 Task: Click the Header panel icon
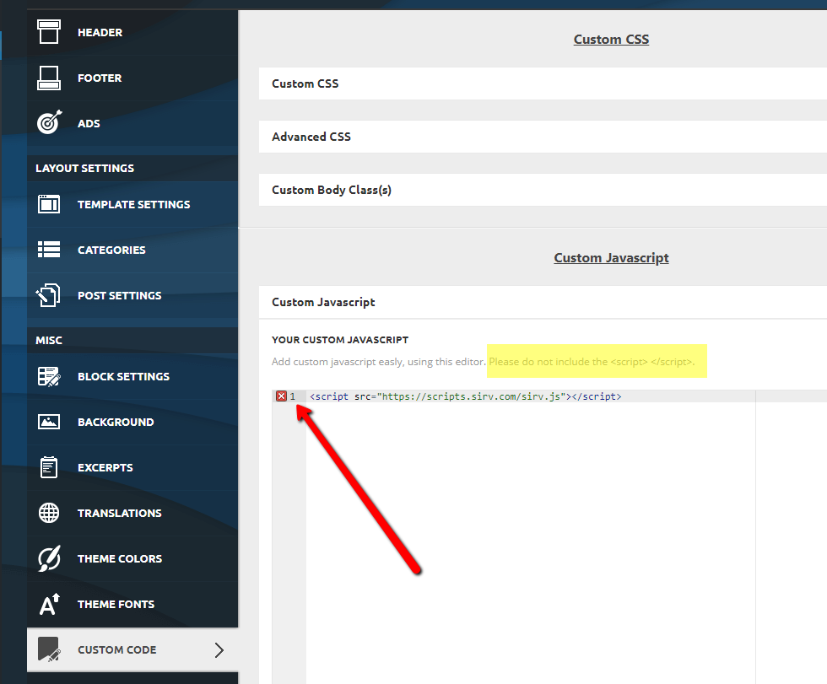[49, 31]
